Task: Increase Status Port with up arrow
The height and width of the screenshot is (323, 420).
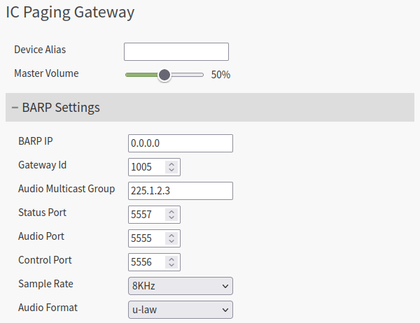Action: (x=171, y=212)
